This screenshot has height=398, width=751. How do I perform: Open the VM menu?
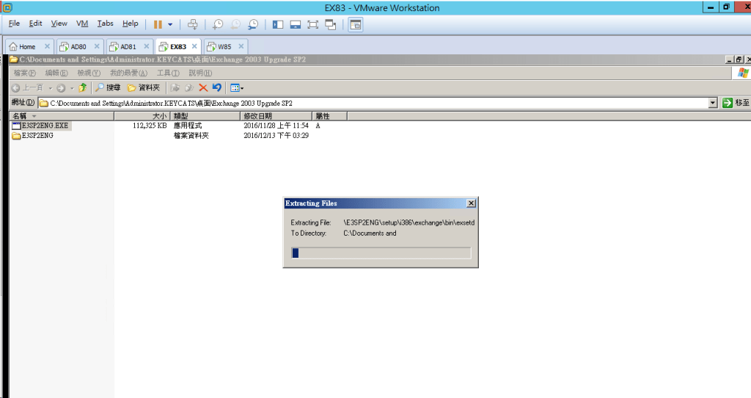[82, 23]
